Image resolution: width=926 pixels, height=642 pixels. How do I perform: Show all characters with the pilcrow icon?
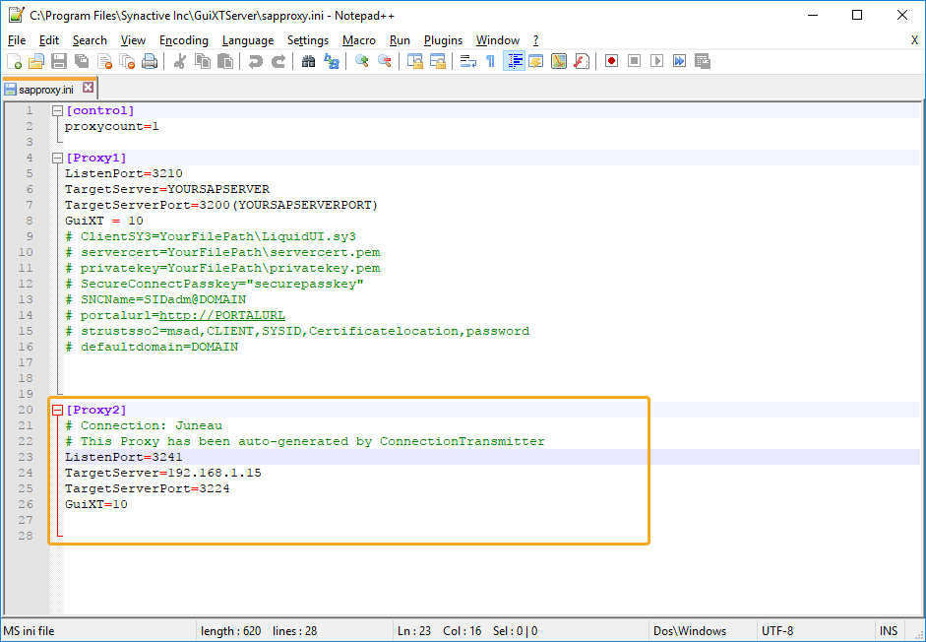490,61
